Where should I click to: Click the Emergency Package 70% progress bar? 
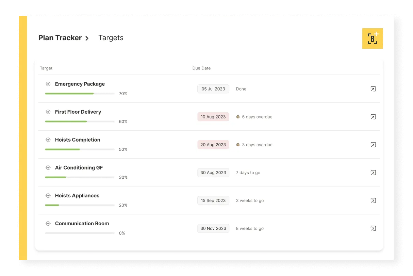80,94
